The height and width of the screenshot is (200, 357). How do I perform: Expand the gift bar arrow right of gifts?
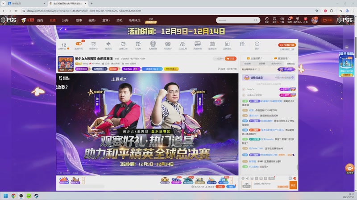(x=231, y=180)
